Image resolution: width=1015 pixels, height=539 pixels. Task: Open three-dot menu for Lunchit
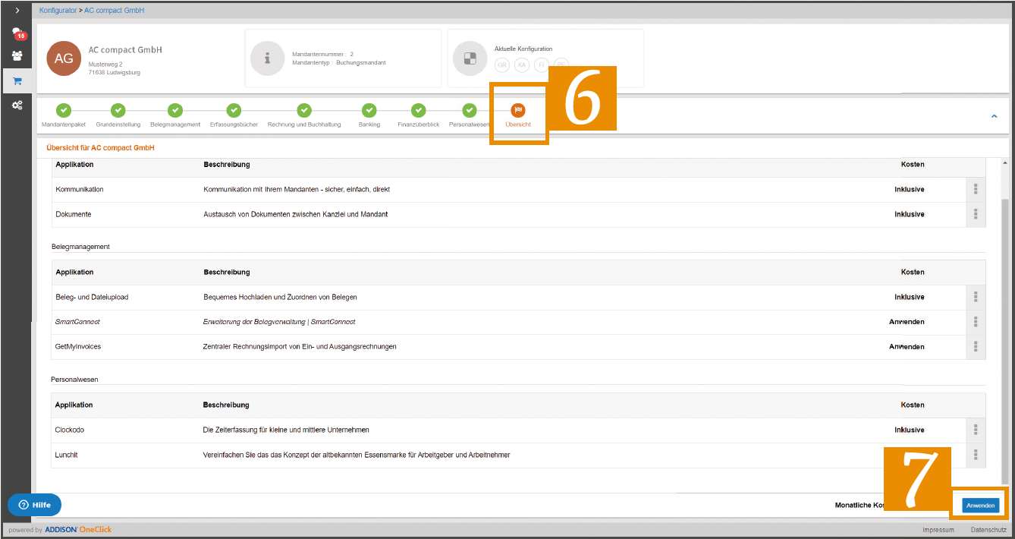(x=976, y=455)
